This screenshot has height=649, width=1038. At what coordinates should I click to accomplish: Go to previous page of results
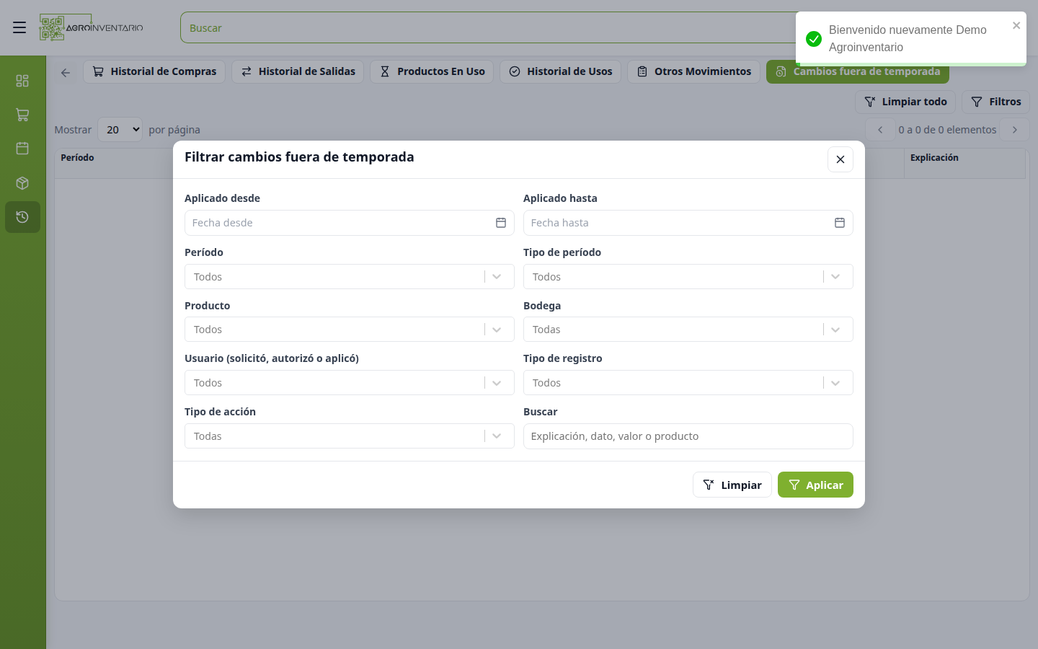pyautogui.click(x=880, y=130)
